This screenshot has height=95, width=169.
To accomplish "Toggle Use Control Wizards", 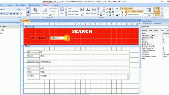I will [134, 12].
